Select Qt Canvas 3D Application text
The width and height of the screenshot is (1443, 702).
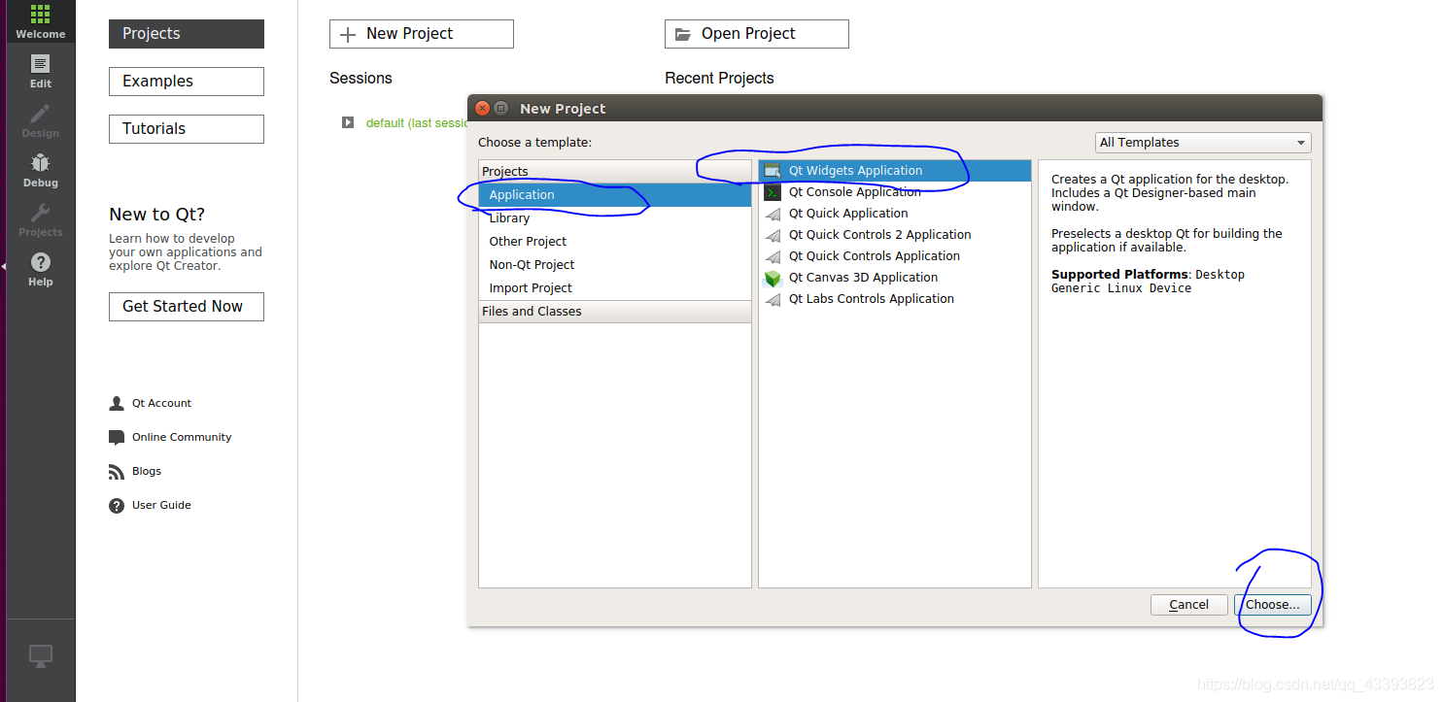863,278
